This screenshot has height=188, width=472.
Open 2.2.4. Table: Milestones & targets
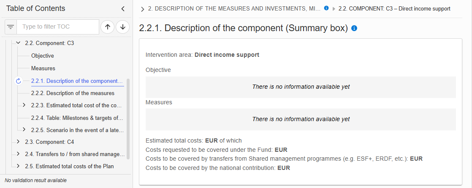tap(77, 118)
